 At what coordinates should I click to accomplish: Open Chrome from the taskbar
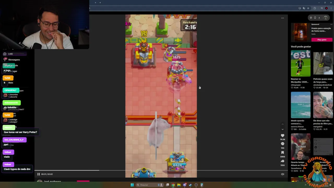pyautogui.click(x=173, y=185)
